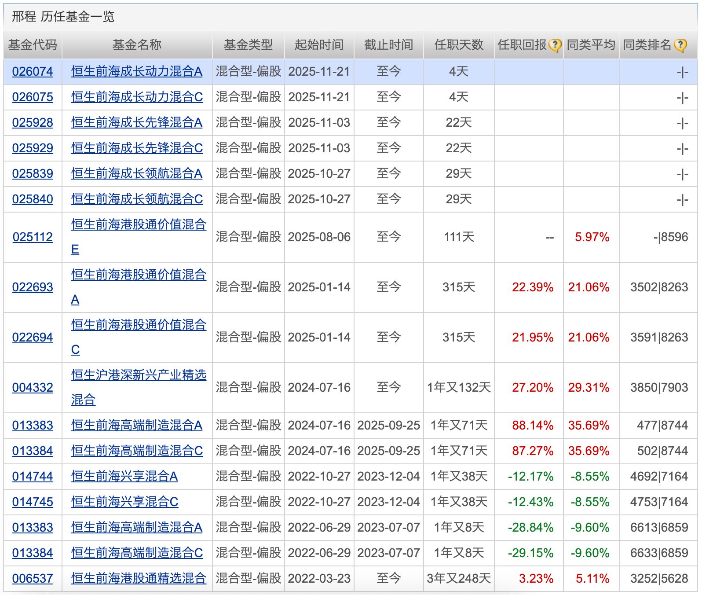Screen dimensions: 702x595
Task: Open fund code 025928 link
Action: coord(33,123)
